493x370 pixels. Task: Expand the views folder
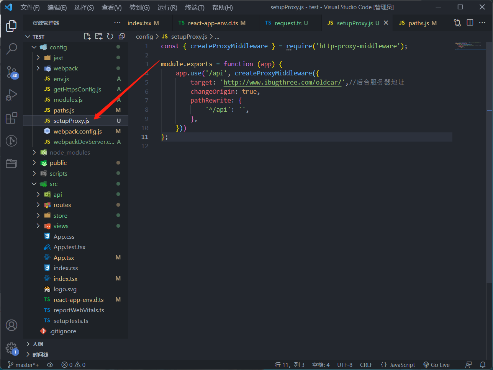click(x=38, y=226)
